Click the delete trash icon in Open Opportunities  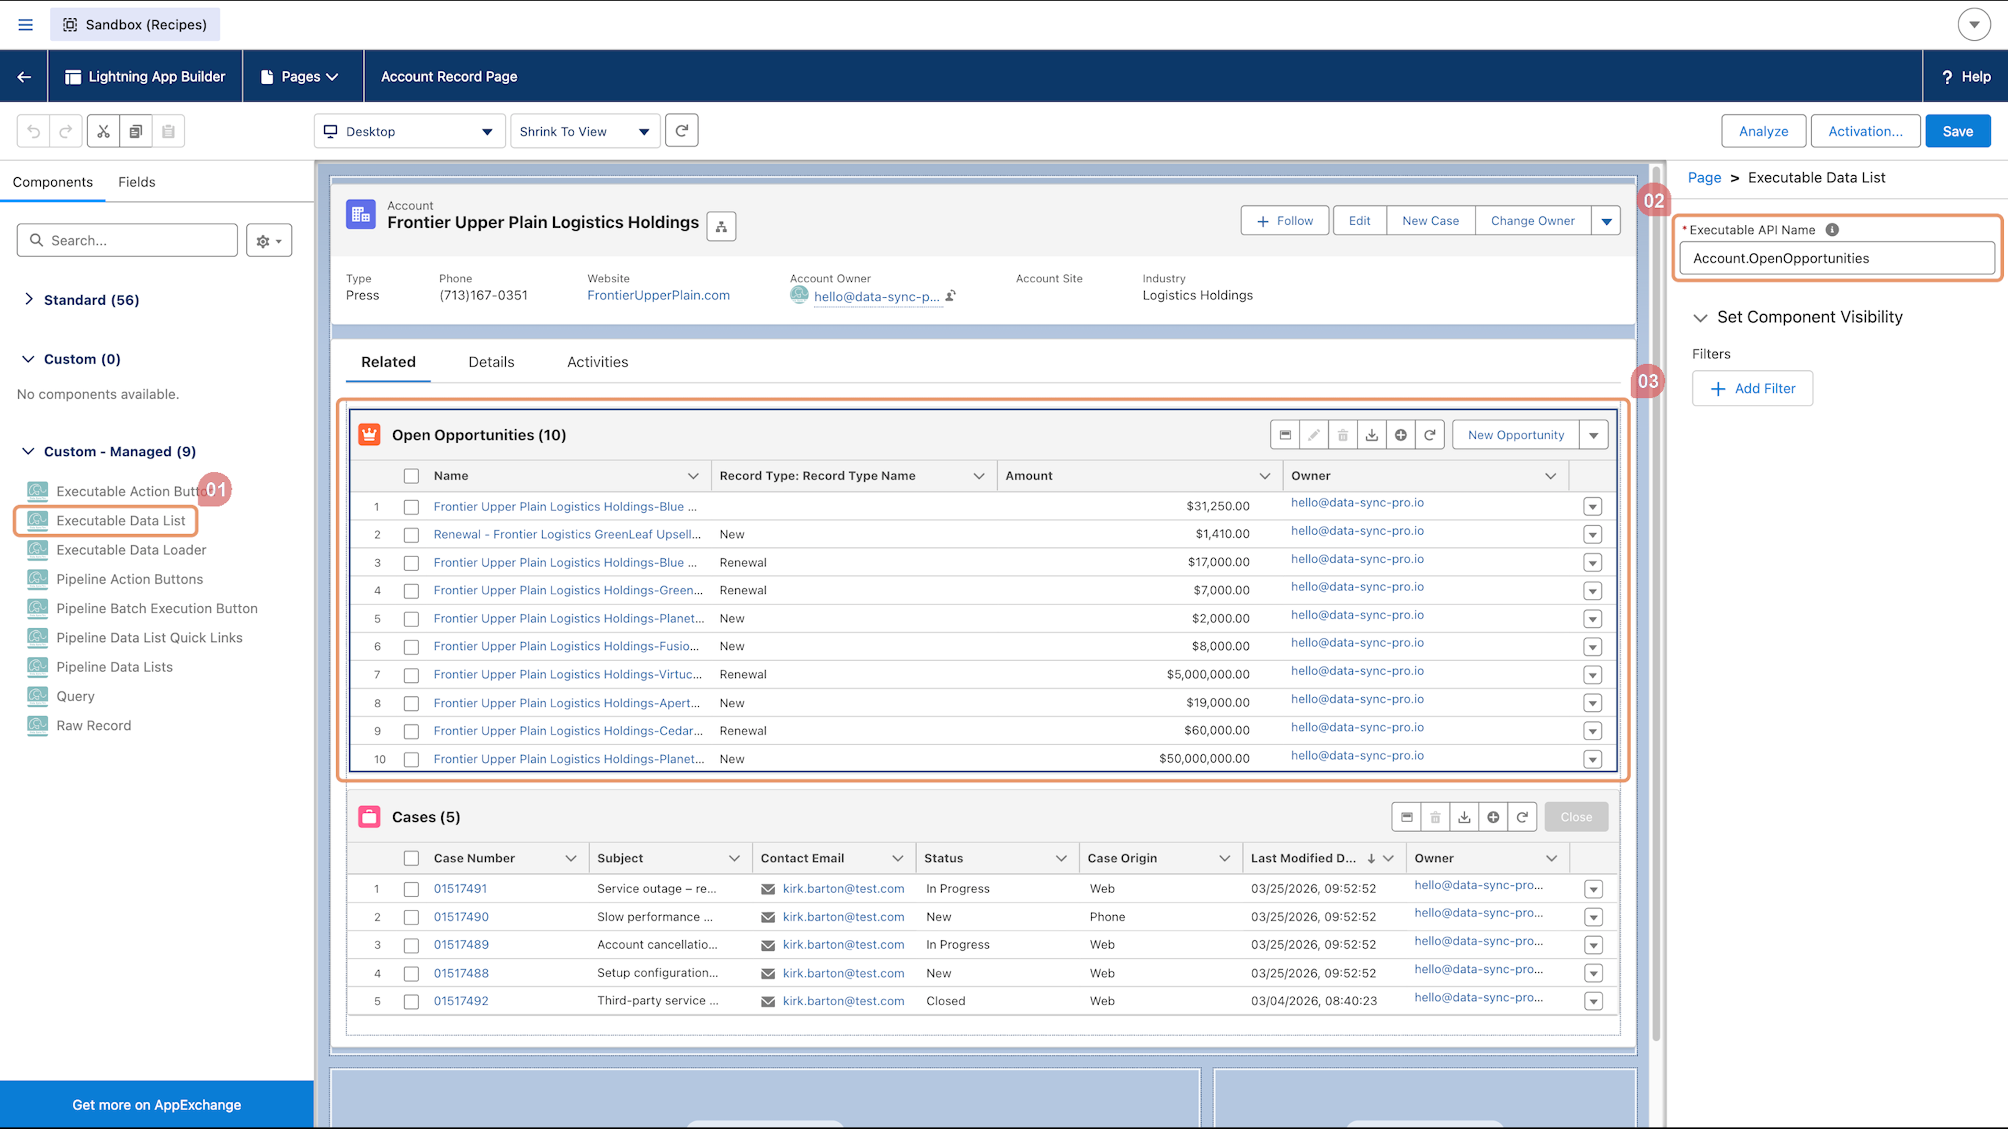click(x=1342, y=435)
